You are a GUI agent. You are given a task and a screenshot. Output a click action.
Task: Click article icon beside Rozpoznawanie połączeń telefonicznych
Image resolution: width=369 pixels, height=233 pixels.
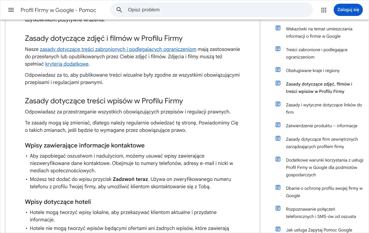click(x=278, y=208)
